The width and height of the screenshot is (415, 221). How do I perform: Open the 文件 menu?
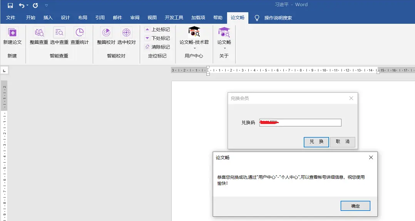pos(11,18)
